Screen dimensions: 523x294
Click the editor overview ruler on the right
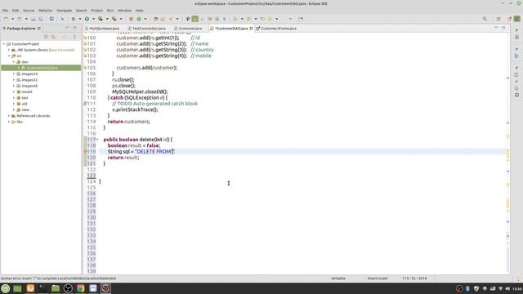[x=507, y=154]
